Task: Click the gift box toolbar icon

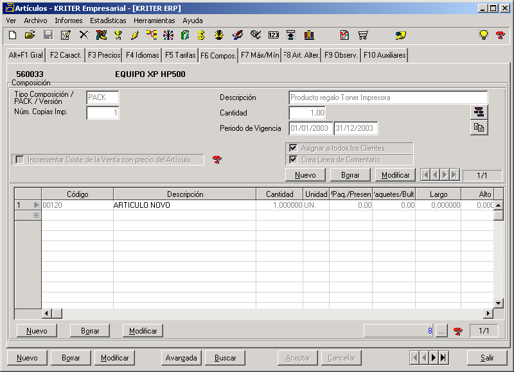Action: (344, 35)
